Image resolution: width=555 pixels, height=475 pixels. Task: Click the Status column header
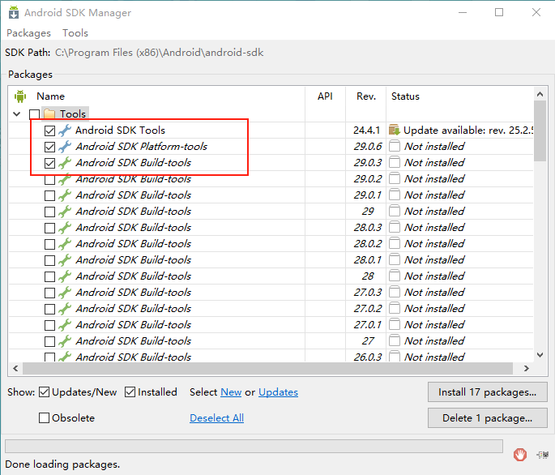405,96
